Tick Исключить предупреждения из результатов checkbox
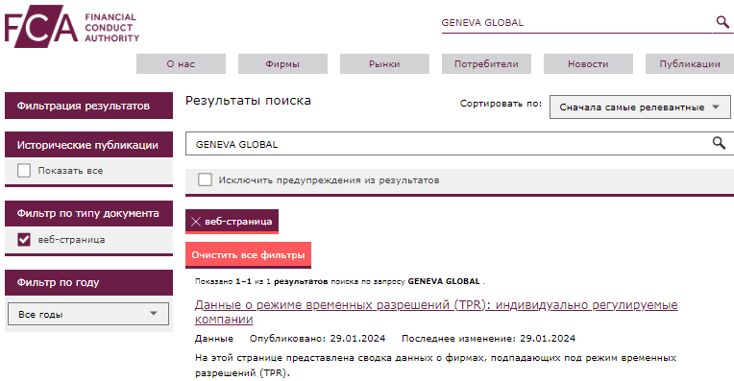 (205, 179)
